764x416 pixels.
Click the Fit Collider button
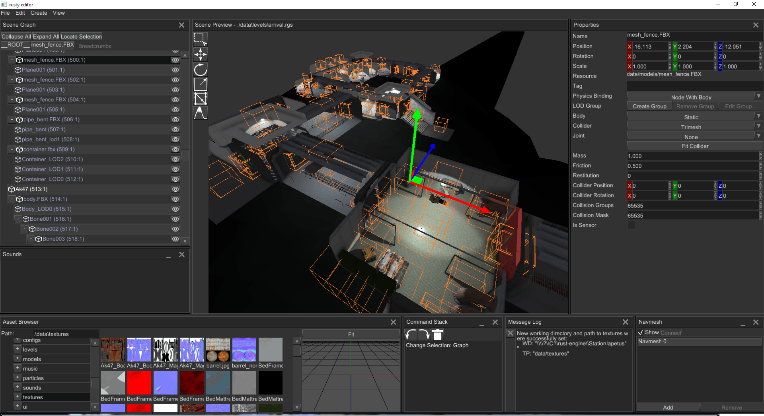(x=695, y=146)
